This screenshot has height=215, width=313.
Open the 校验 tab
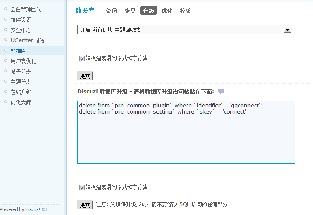coord(186,11)
